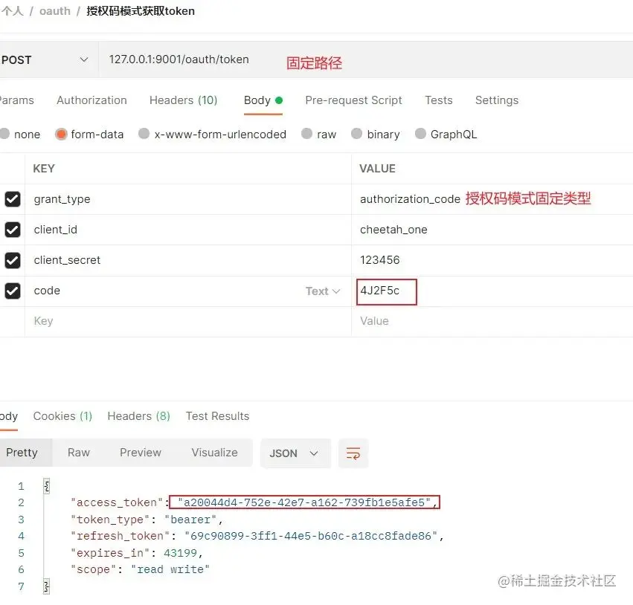Image resolution: width=633 pixels, height=605 pixels.
Task: Uncheck the grant_type parameter checkbox
Action: (12, 198)
